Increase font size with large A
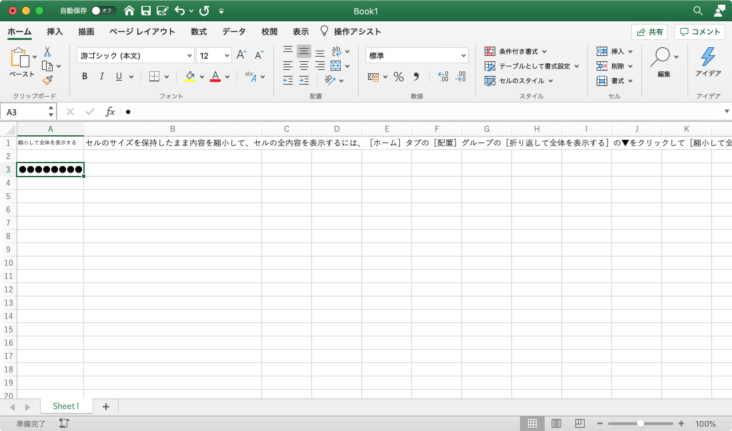This screenshot has height=431, width=732. coord(241,55)
